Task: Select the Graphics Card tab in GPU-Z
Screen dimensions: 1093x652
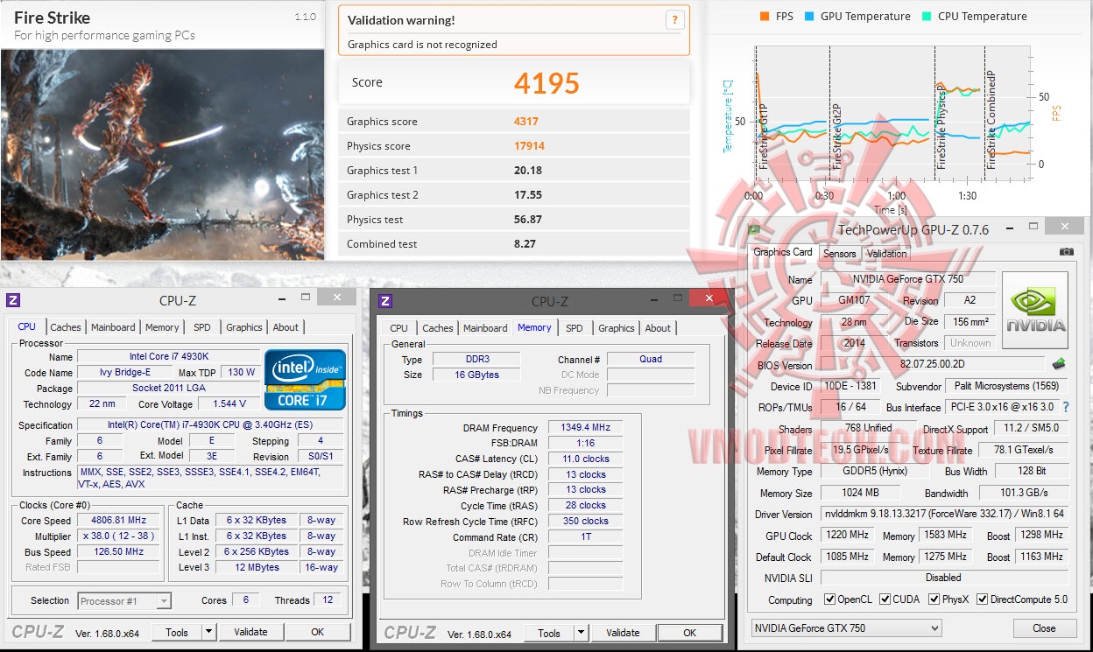Action: click(783, 252)
